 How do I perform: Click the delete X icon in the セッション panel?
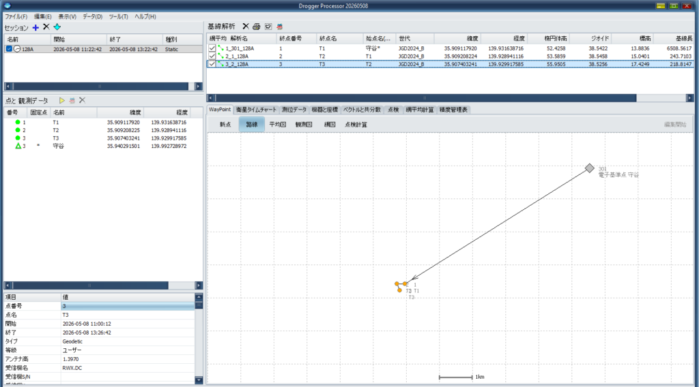(x=46, y=27)
